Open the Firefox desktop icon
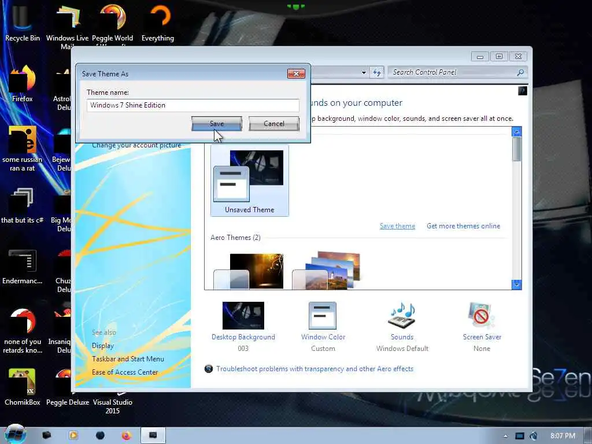The width and height of the screenshot is (592, 444). point(22,84)
